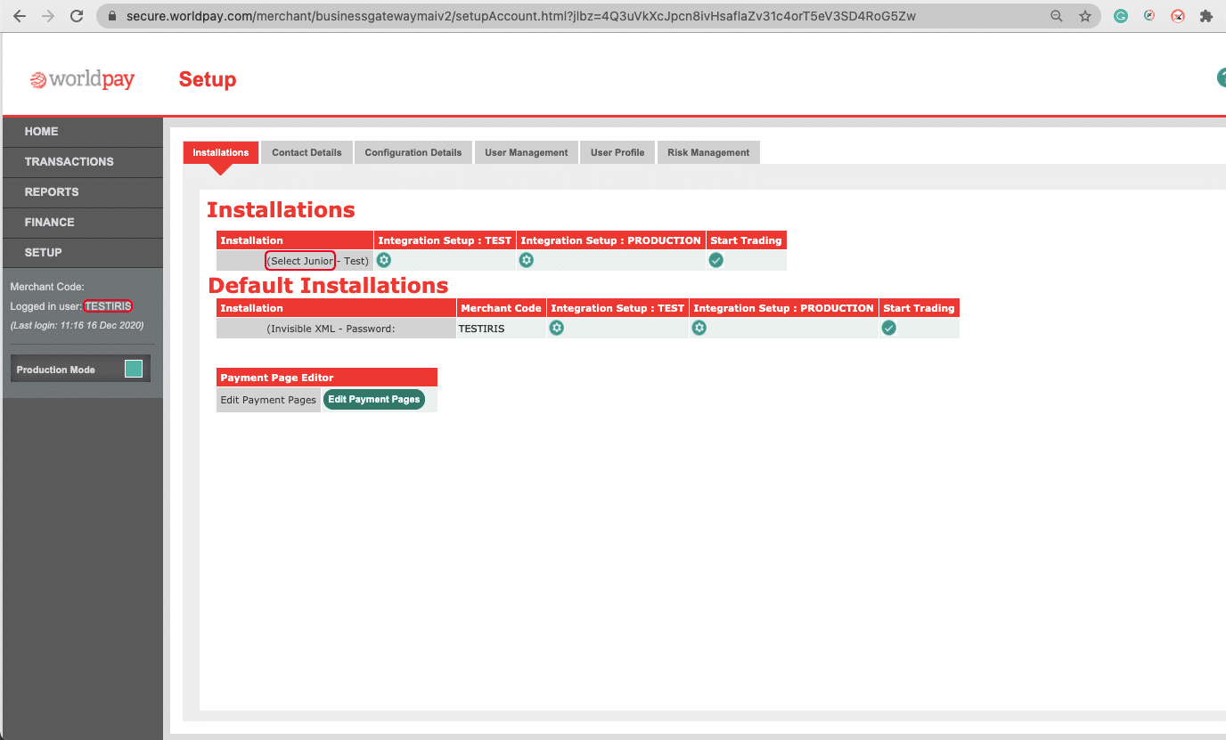
Task: Open the browser zoom magnifier control
Action: click(x=1057, y=16)
